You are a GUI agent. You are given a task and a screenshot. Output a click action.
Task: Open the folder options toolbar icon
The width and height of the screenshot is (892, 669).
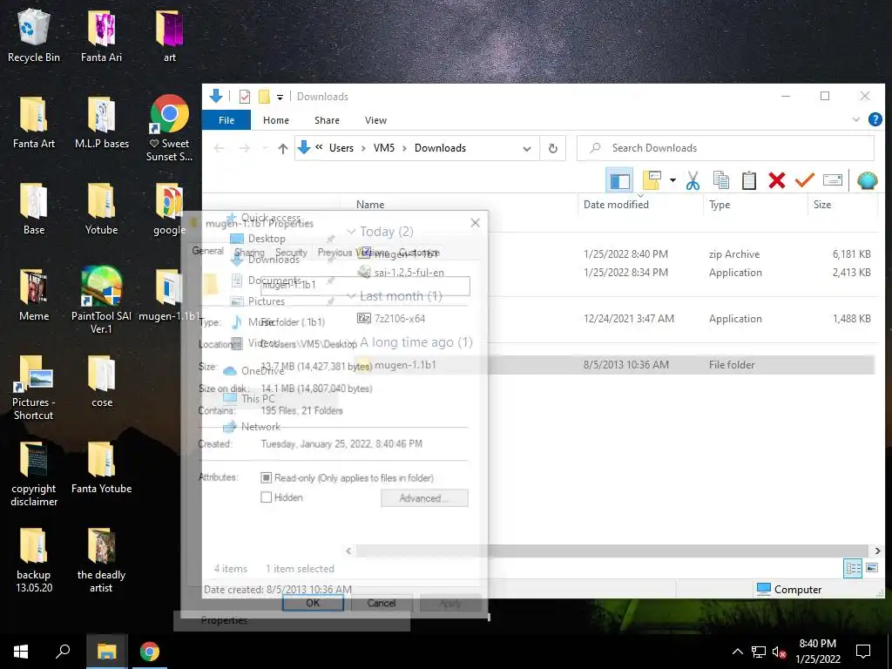pyautogui.click(x=652, y=180)
